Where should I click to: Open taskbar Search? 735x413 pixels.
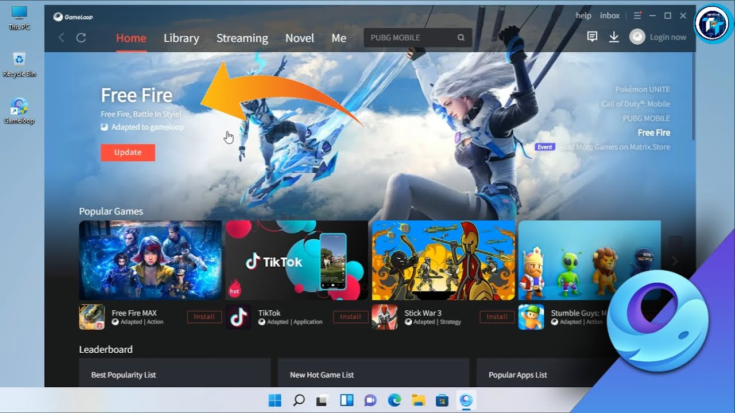coord(299,400)
